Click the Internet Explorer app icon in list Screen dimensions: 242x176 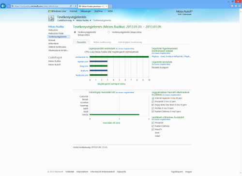pos(153,98)
